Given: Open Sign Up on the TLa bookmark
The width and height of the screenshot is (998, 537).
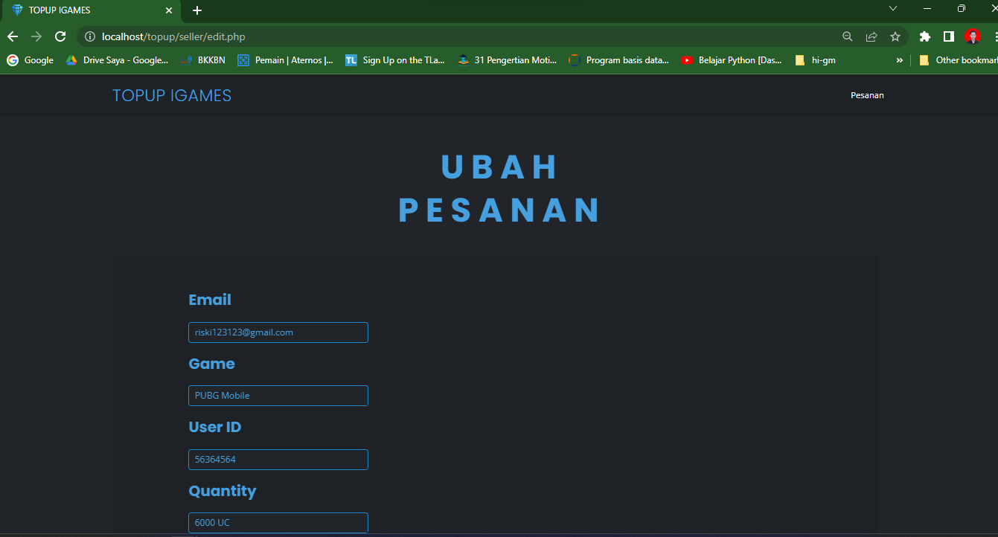Looking at the screenshot, I should click(395, 60).
